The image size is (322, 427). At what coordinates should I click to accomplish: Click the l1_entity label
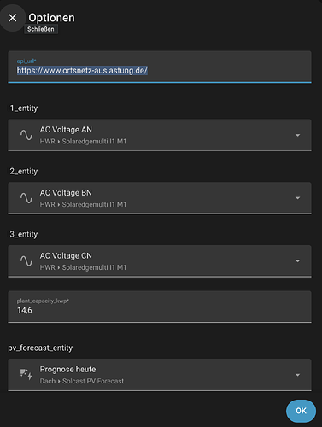(x=23, y=108)
